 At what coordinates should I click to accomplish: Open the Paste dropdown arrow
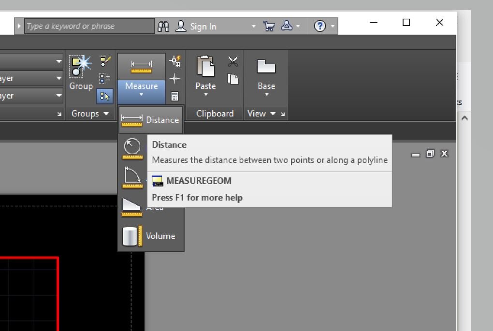pyautogui.click(x=205, y=95)
